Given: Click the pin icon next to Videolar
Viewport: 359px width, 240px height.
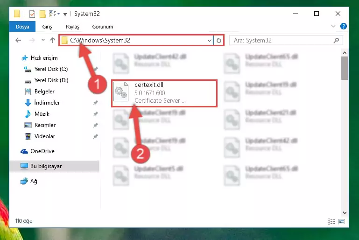Looking at the screenshot, I should [96, 136].
